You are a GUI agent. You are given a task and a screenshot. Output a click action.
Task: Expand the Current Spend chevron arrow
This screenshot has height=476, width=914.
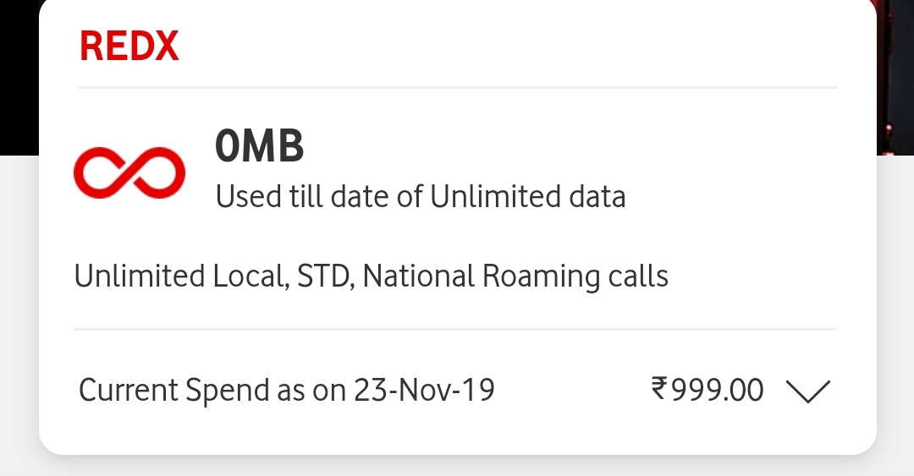coord(808,391)
